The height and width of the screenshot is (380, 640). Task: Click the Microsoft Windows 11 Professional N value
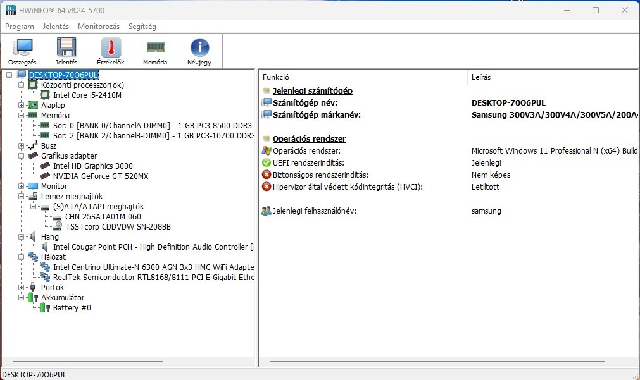pyautogui.click(x=555, y=151)
